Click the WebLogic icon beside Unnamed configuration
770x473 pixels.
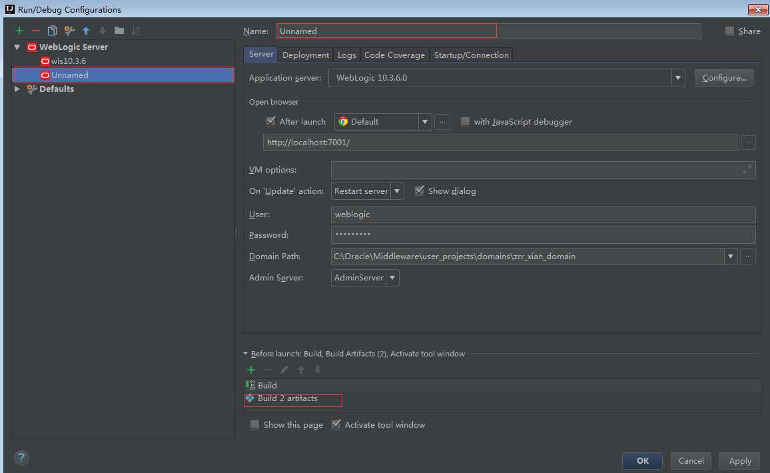point(45,75)
